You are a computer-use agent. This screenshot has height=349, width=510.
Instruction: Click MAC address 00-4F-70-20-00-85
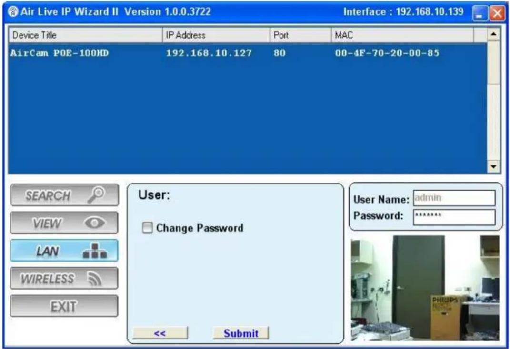point(387,53)
